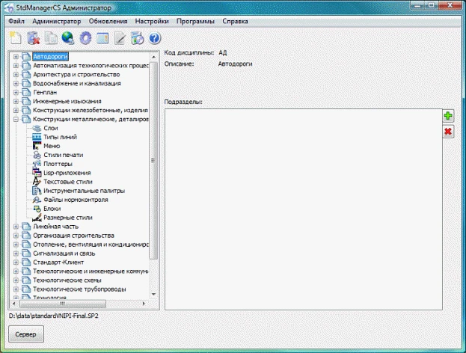Add a subsection with green plus icon

click(448, 116)
